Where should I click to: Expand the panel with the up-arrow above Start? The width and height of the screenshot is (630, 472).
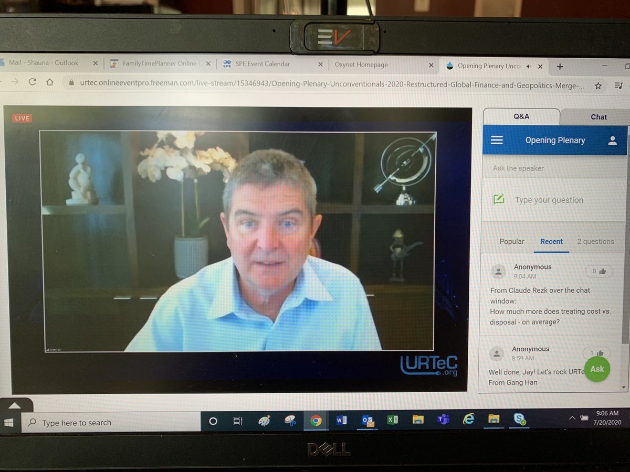pos(15,405)
